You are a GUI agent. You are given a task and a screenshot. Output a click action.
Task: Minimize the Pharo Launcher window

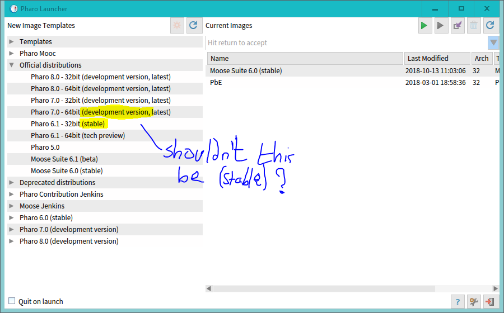pos(435,9)
